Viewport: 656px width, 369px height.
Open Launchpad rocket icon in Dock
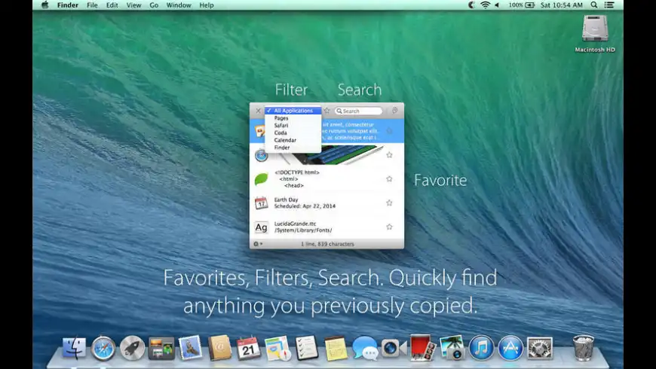click(132, 348)
